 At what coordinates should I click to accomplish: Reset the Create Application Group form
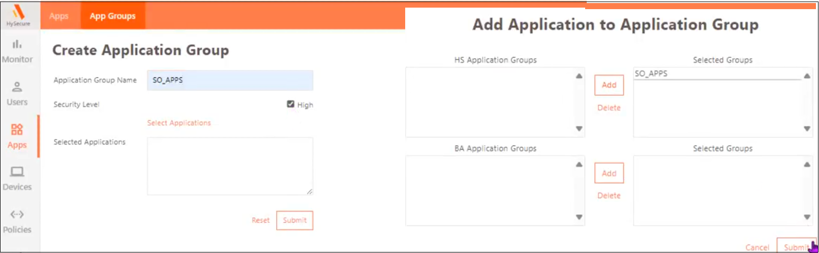[x=260, y=220]
